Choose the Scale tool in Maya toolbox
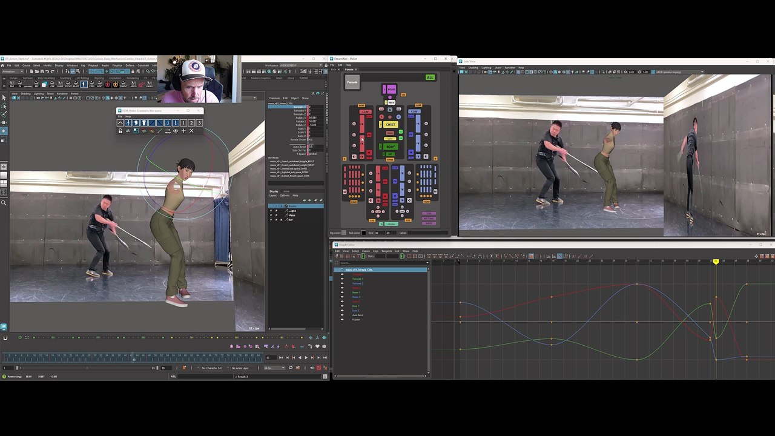Image resolution: width=775 pixels, height=436 pixels. point(4,140)
